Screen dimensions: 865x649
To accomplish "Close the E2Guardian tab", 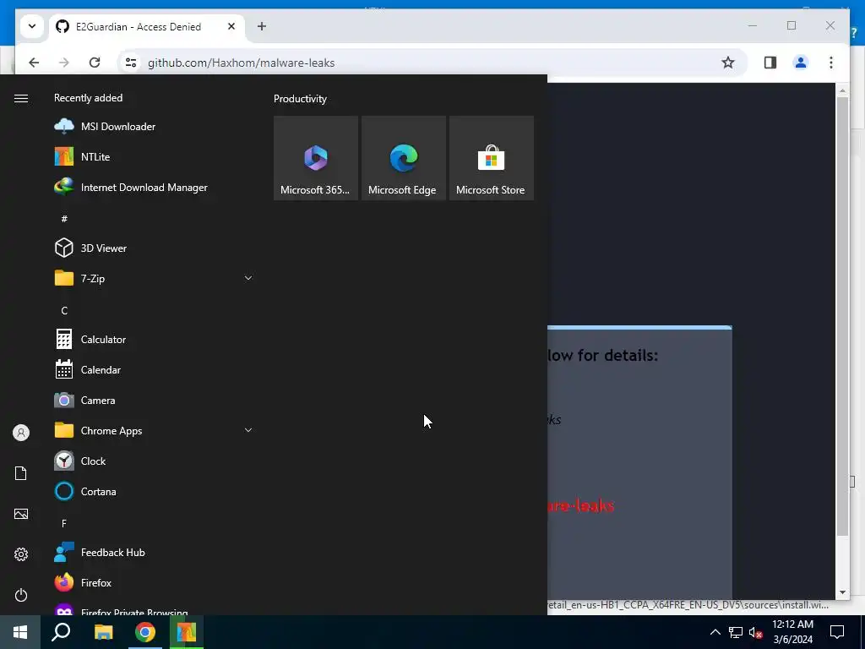I will point(231,26).
